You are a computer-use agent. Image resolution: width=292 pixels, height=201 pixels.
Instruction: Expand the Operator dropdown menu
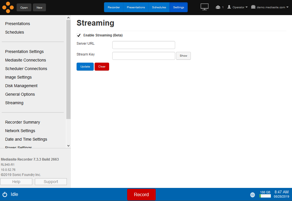(x=247, y=7)
